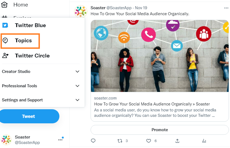Open the soaster.com link card title
230x148 pixels.
152,104
